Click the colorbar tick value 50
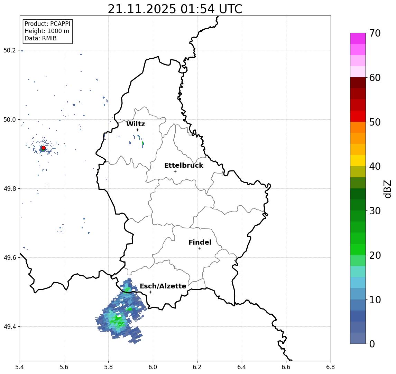Screen dimensions: 396x374 pyautogui.click(x=375, y=122)
